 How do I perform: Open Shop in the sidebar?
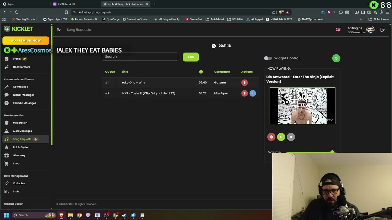coord(16,163)
